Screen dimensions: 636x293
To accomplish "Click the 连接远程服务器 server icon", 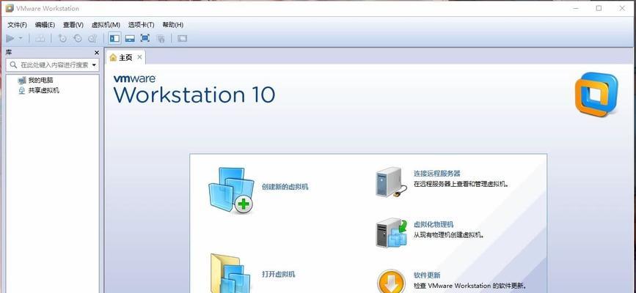I will click(x=392, y=182).
